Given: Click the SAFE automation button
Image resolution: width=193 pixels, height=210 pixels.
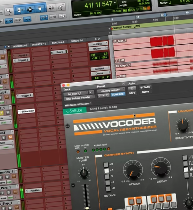Looking at the screenshot, I should tap(132, 93).
